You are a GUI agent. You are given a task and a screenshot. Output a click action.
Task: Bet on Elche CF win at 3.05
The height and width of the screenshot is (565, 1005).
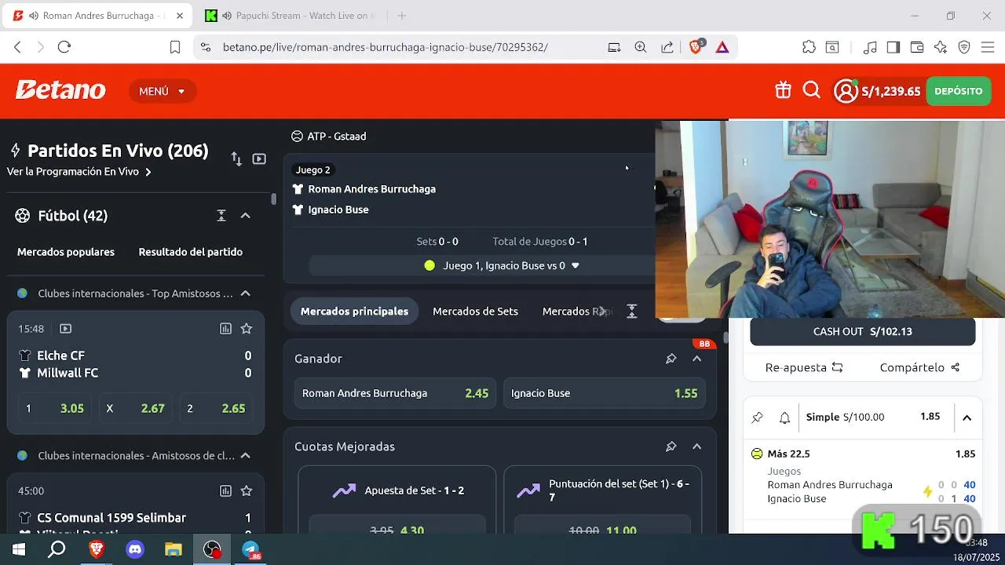[55, 408]
